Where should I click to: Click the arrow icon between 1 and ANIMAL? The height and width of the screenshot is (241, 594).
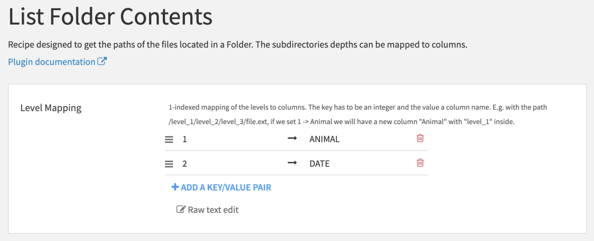pos(292,139)
